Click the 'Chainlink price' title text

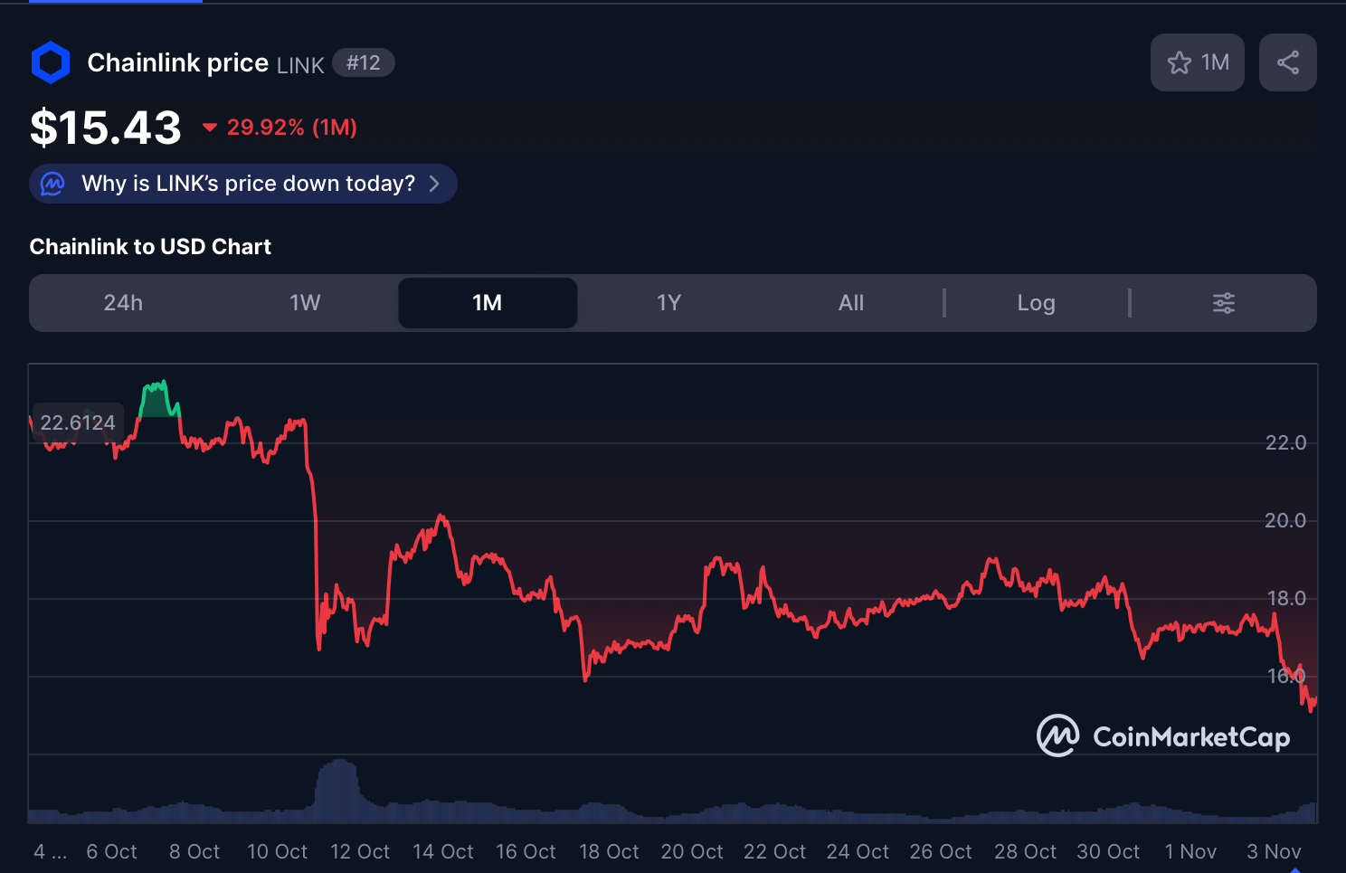pyautogui.click(x=178, y=62)
